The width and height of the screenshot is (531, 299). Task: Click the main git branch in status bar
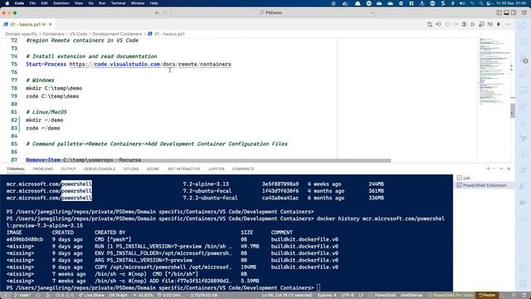[22, 296]
